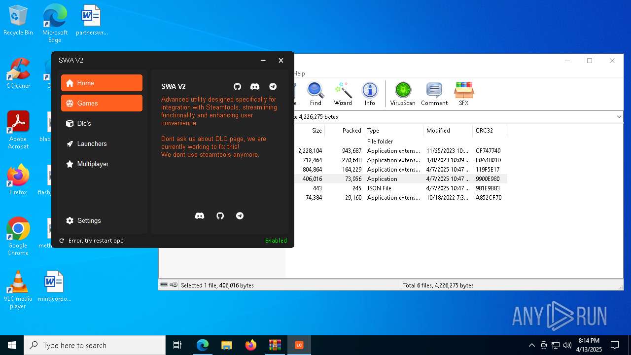Viewport: 631px width, 355px height.
Task: Open the Telegram icon in SWA V2 header
Action: (273, 86)
